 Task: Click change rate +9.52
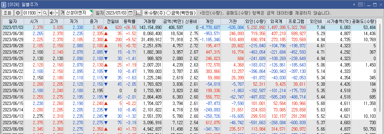[x=131, y=39]
